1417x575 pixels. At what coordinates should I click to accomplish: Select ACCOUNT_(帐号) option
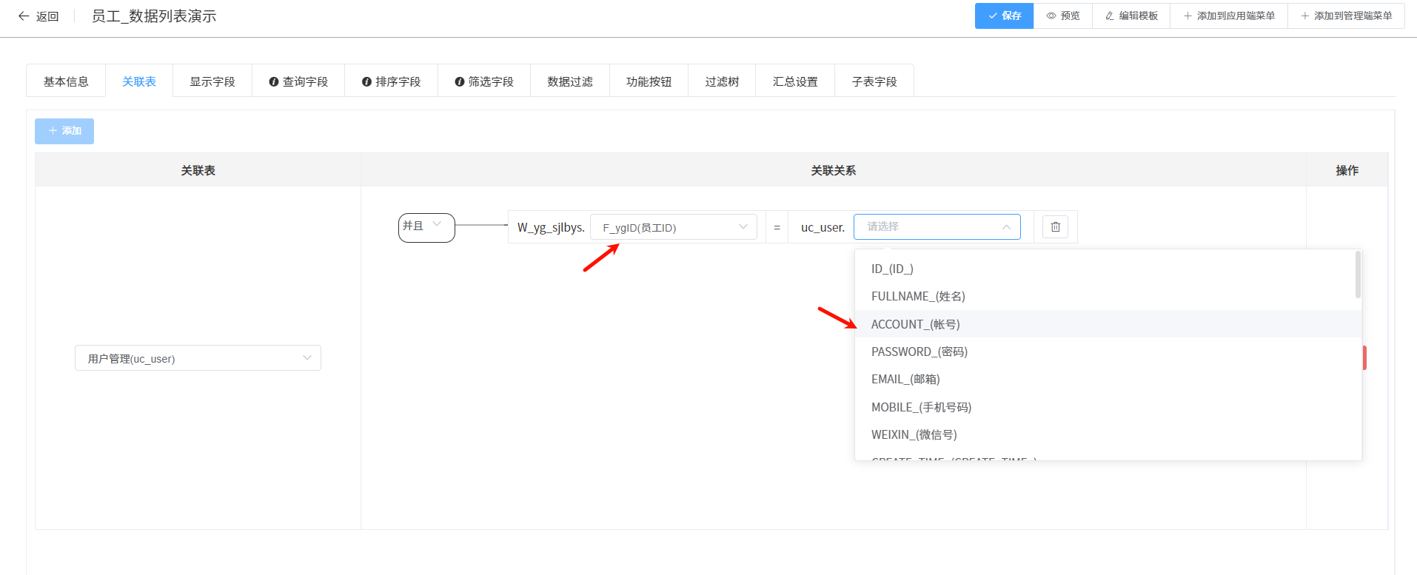coord(1108,324)
